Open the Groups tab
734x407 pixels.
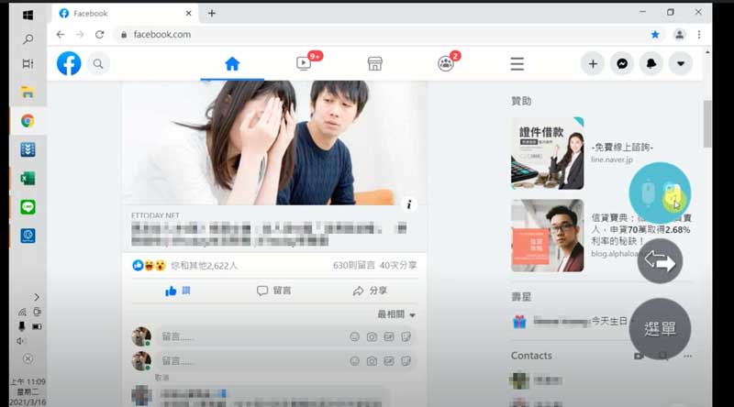point(446,63)
